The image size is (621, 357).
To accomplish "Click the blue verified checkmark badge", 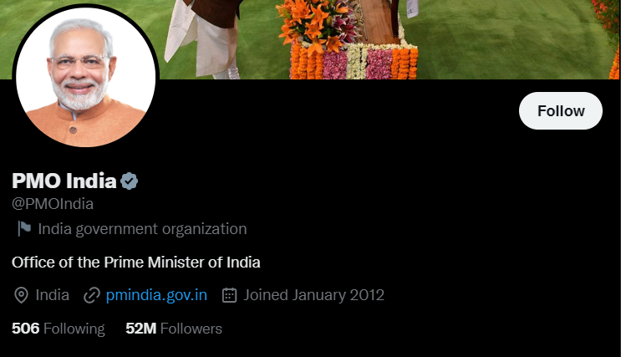I will (x=129, y=181).
